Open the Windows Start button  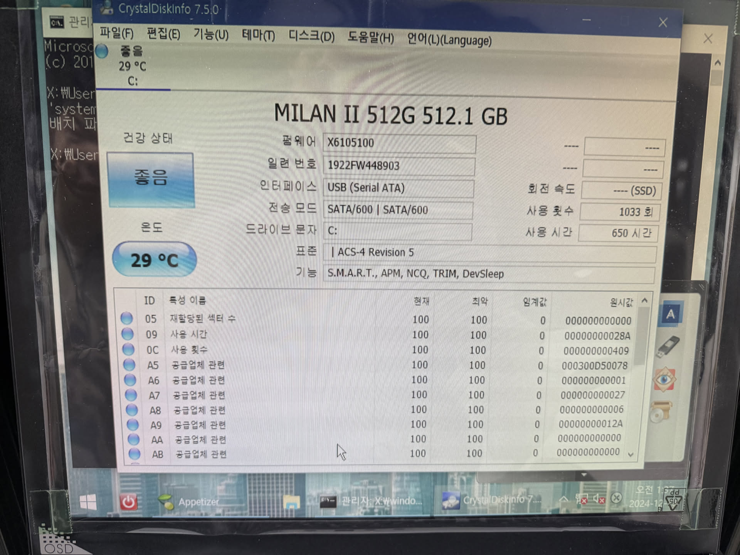click(x=88, y=502)
